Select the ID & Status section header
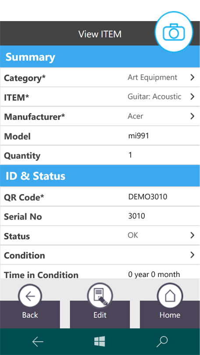This screenshot has width=200, height=355. click(100, 176)
